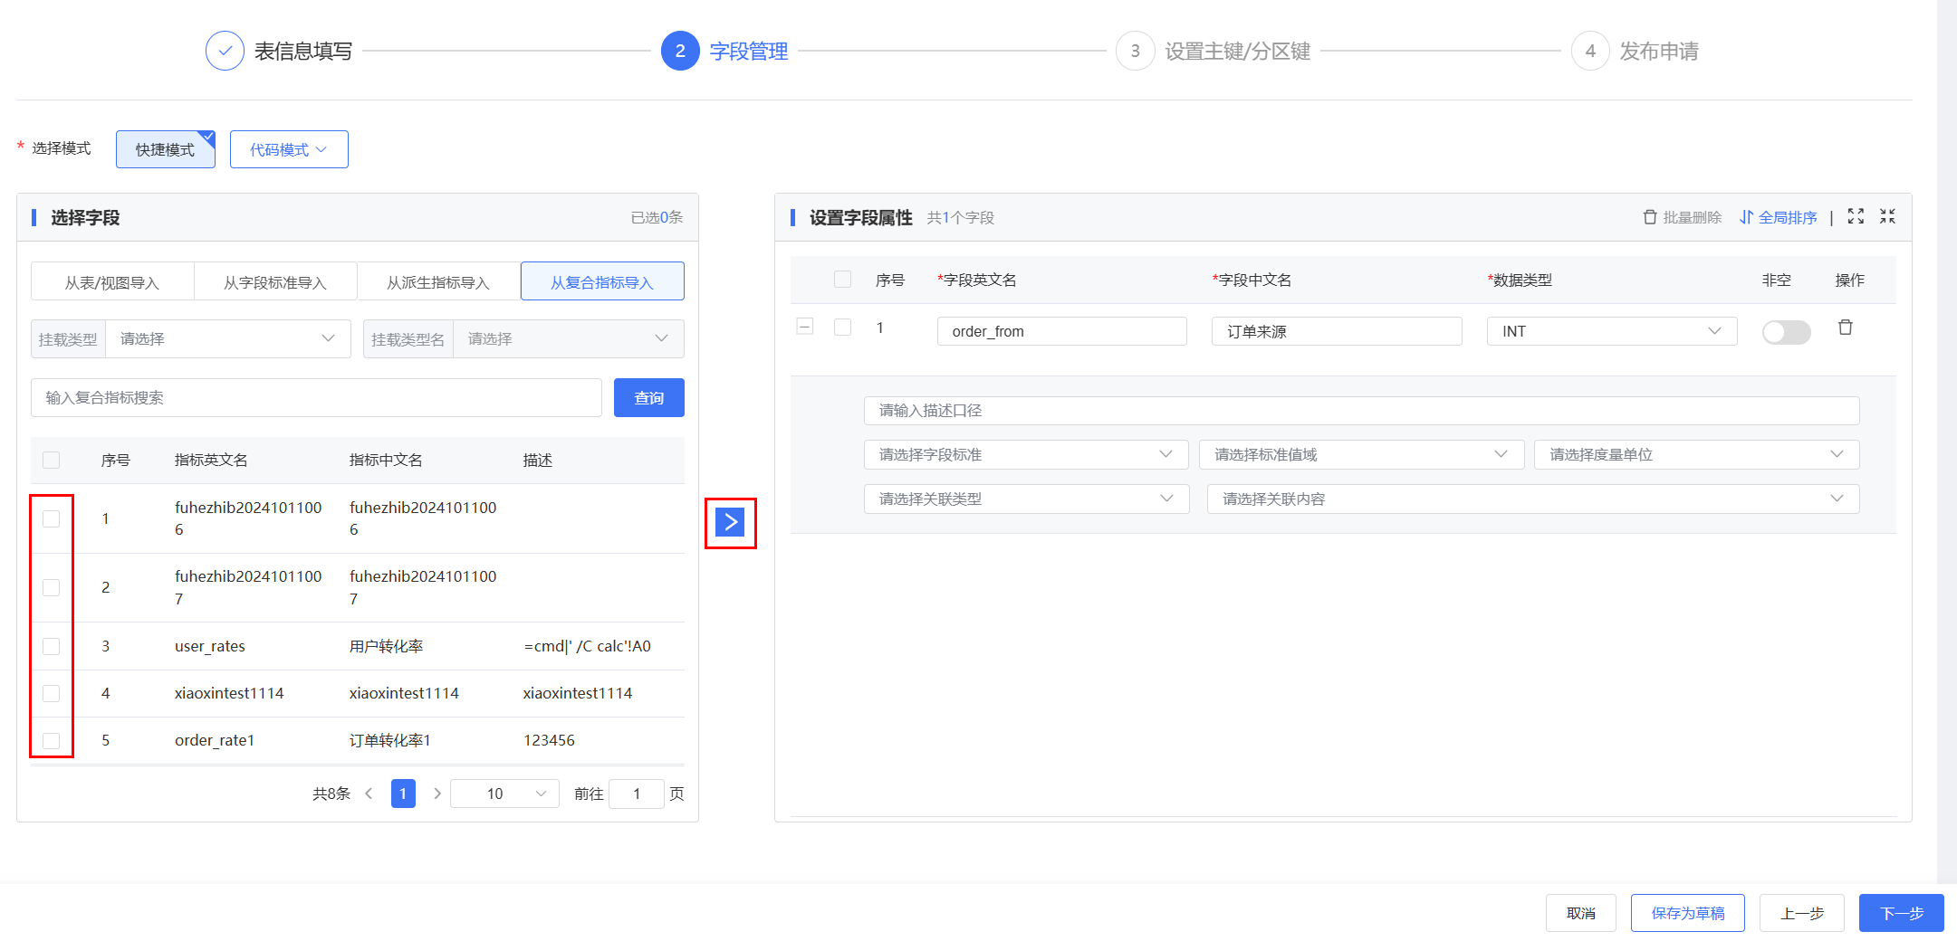
Task: Click the move-right arrow transfer button
Action: (730, 522)
